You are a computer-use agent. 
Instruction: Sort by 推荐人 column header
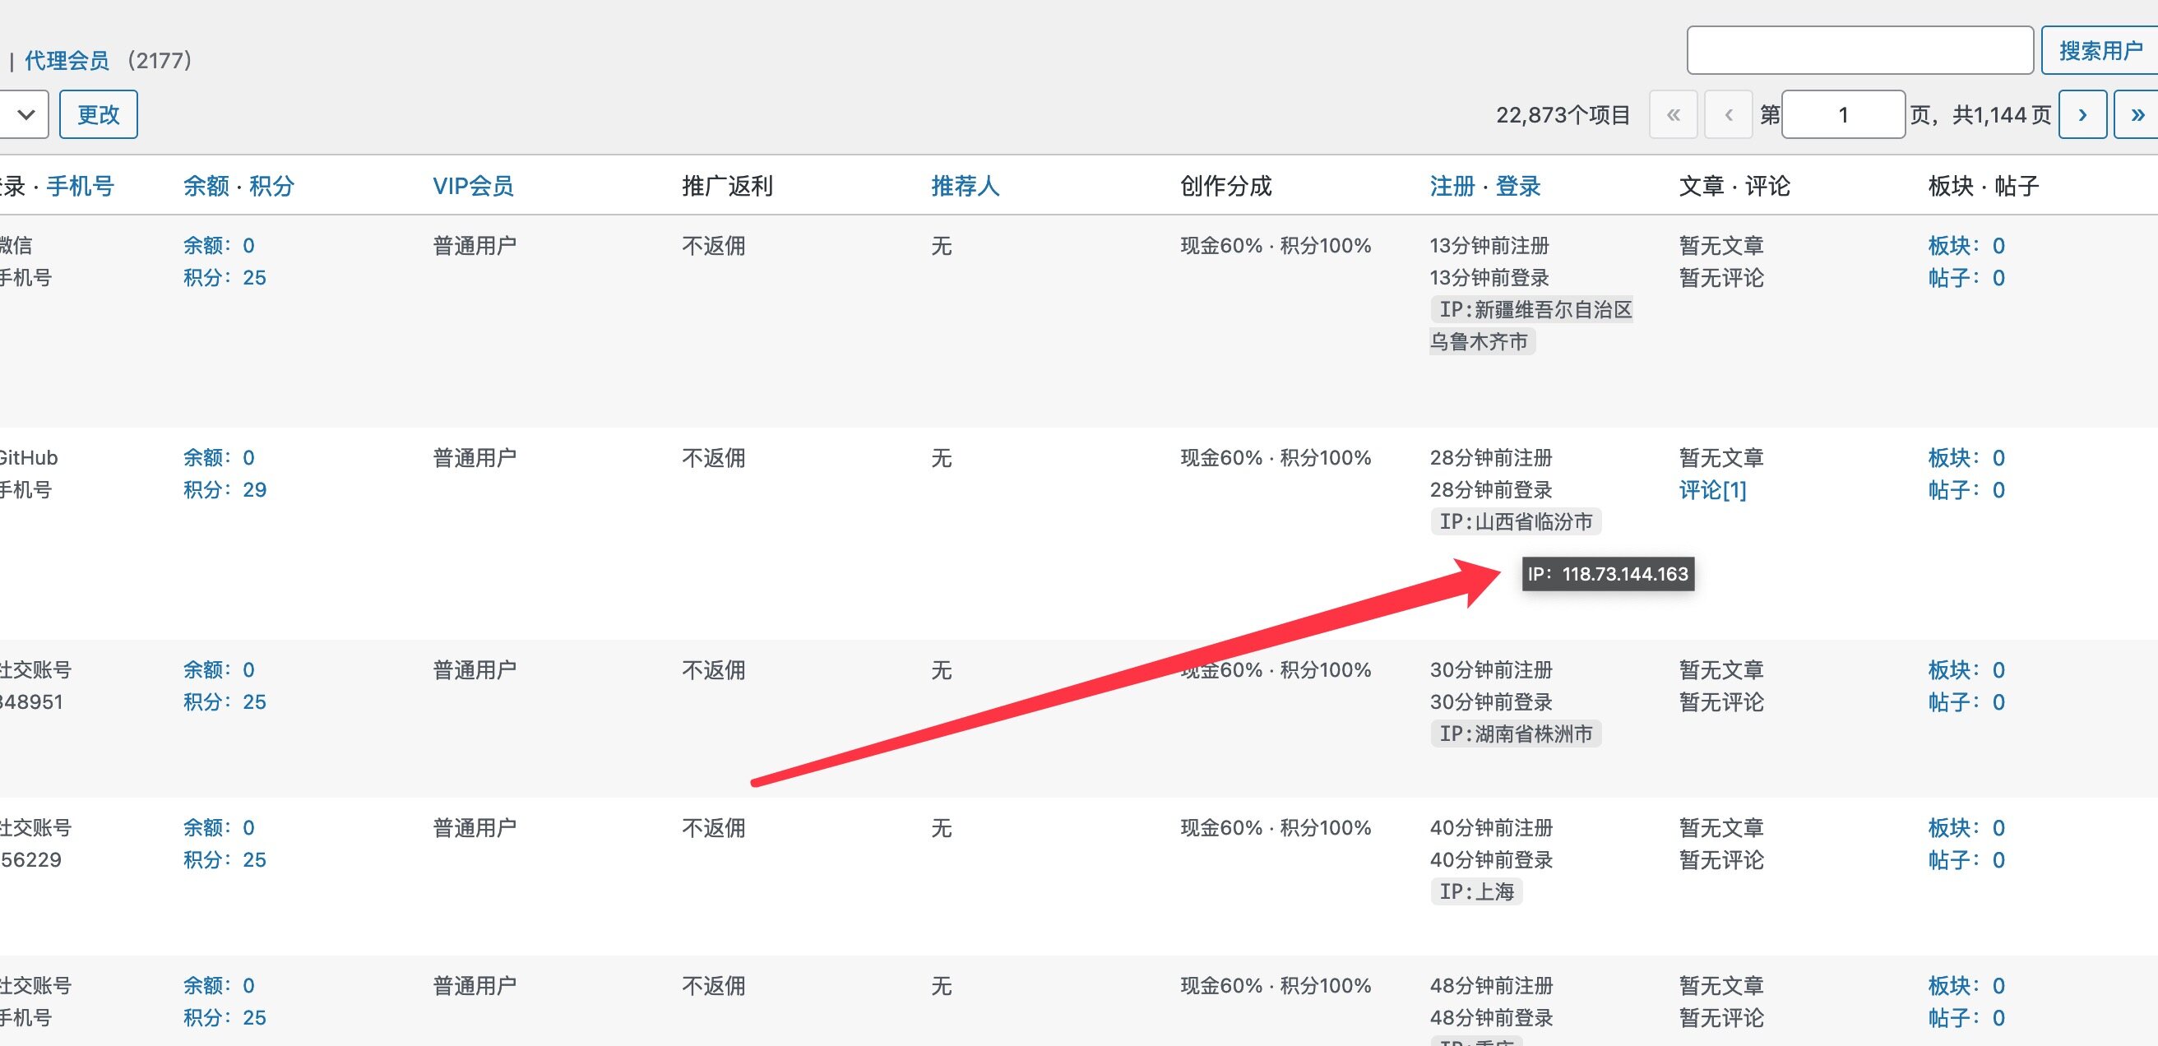pyautogui.click(x=965, y=186)
